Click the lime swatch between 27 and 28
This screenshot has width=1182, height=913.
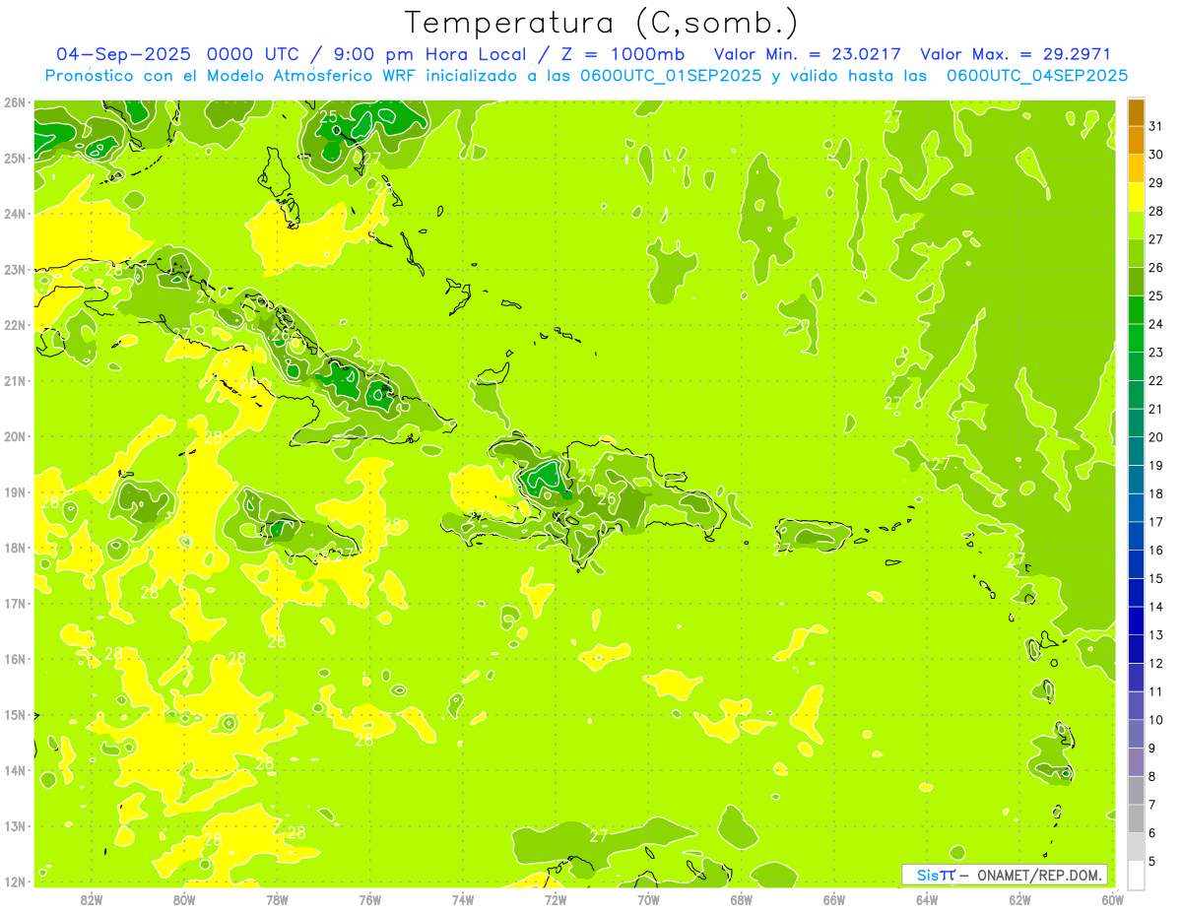(x=1136, y=226)
